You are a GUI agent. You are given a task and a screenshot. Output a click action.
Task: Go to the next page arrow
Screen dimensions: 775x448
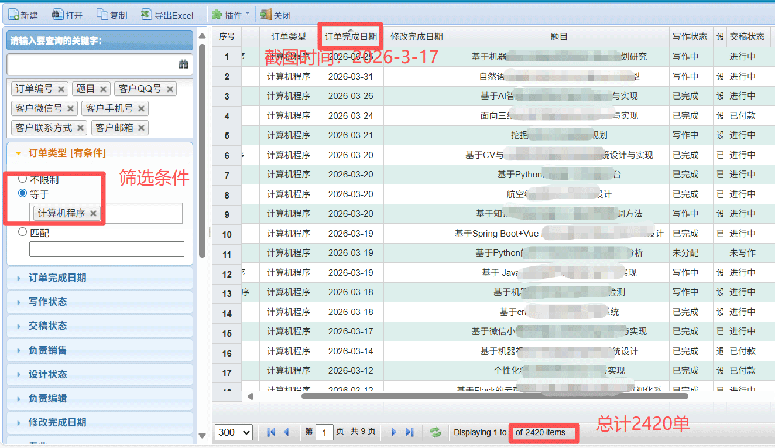tap(393, 432)
